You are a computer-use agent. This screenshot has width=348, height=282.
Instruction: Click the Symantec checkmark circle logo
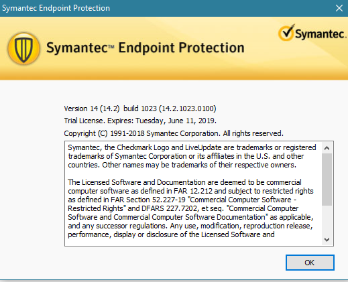[x=286, y=33]
